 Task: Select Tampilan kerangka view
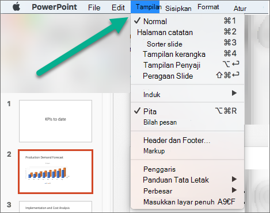point(187,54)
